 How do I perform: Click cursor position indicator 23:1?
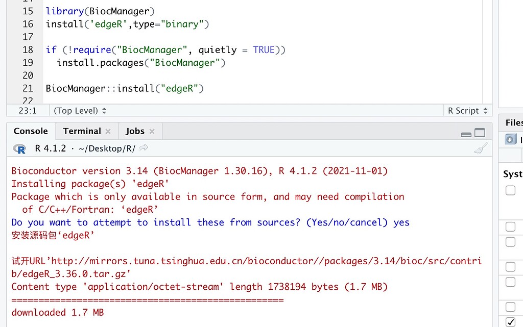coord(28,111)
